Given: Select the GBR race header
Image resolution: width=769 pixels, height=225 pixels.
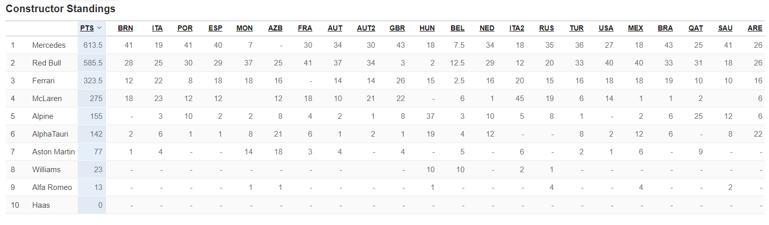Looking at the screenshot, I should (397, 28).
